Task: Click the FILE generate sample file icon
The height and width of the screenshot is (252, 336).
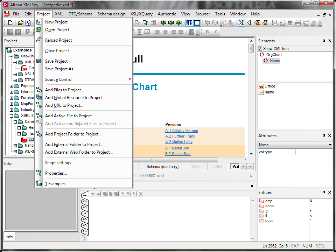Action: click(x=215, y=22)
